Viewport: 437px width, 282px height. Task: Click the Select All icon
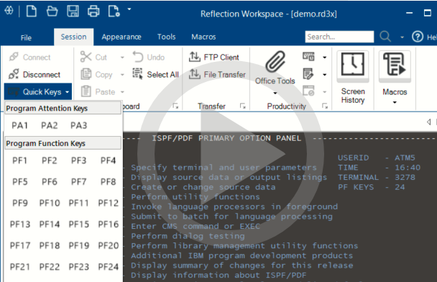pos(137,74)
